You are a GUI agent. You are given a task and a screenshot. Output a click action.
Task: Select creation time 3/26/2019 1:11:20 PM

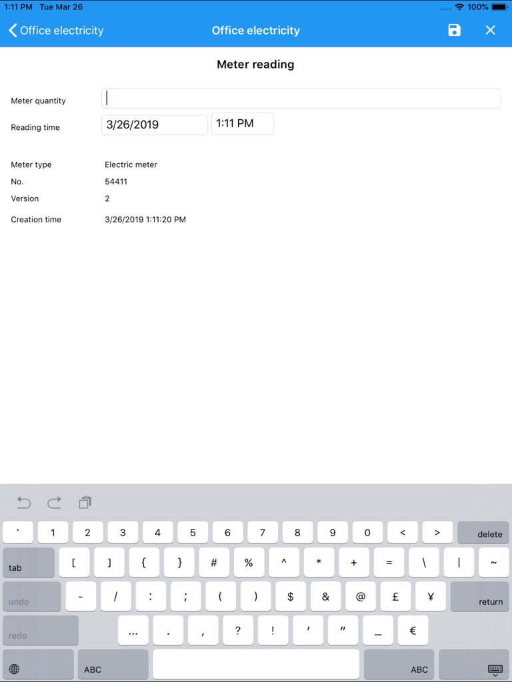click(x=145, y=219)
